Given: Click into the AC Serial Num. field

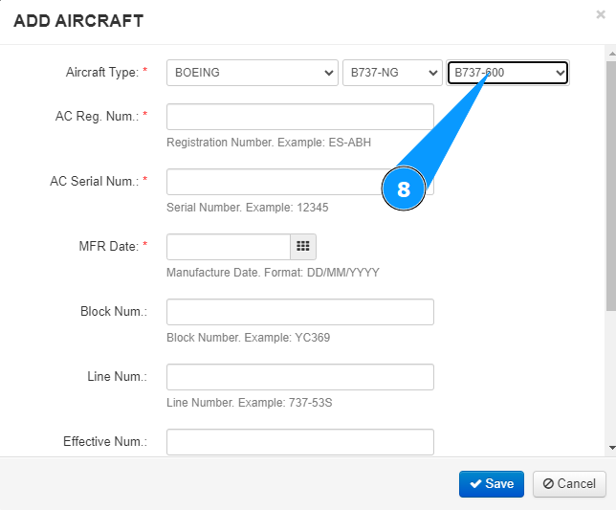Looking at the screenshot, I should [273, 182].
